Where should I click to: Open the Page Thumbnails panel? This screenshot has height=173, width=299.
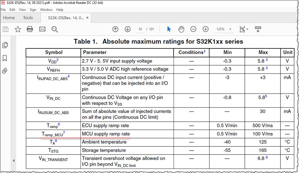(5, 45)
